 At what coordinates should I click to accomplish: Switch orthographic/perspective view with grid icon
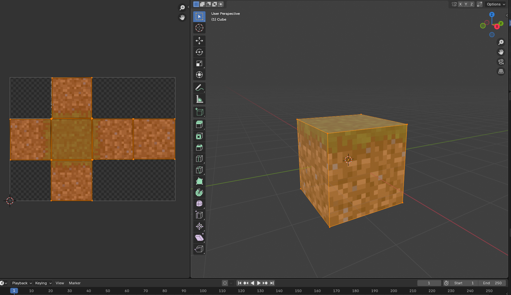pyautogui.click(x=501, y=71)
